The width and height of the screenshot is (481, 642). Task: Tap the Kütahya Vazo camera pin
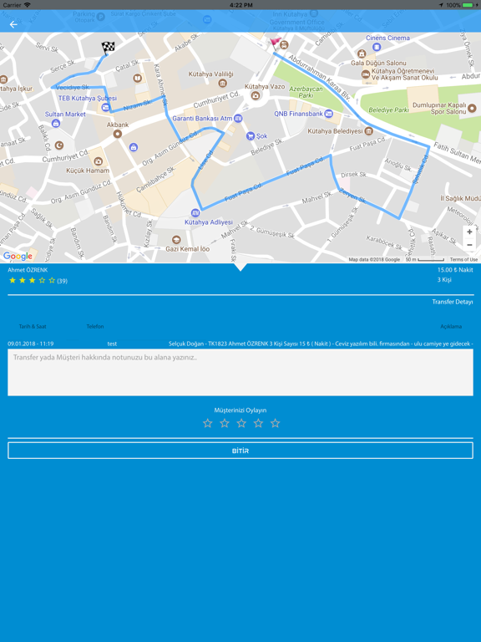(x=256, y=96)
